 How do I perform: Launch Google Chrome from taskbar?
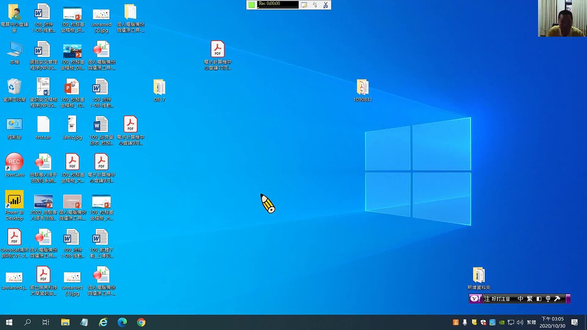(x=141, y=322)
